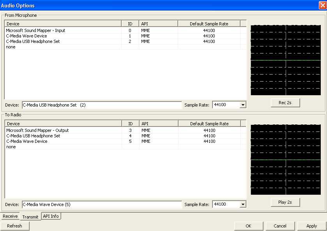Select C-Media Wave Device microphone row
327x231 pixels.
125,36
